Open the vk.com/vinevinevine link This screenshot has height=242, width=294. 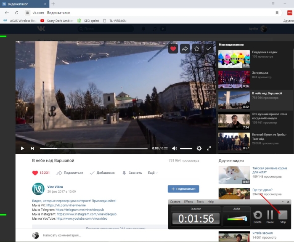pyautogui.click(x=66, y=205)
